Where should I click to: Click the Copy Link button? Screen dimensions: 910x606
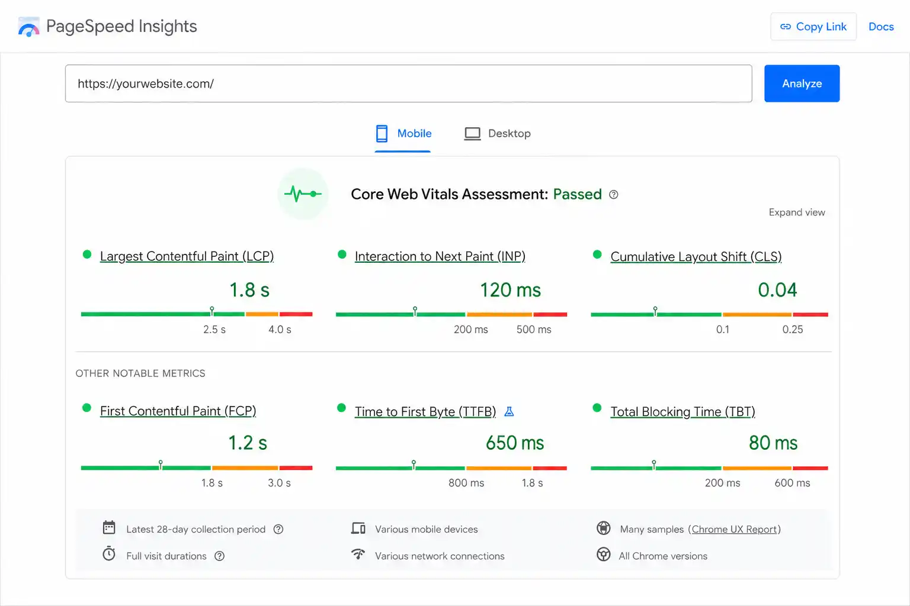point(813,27)
